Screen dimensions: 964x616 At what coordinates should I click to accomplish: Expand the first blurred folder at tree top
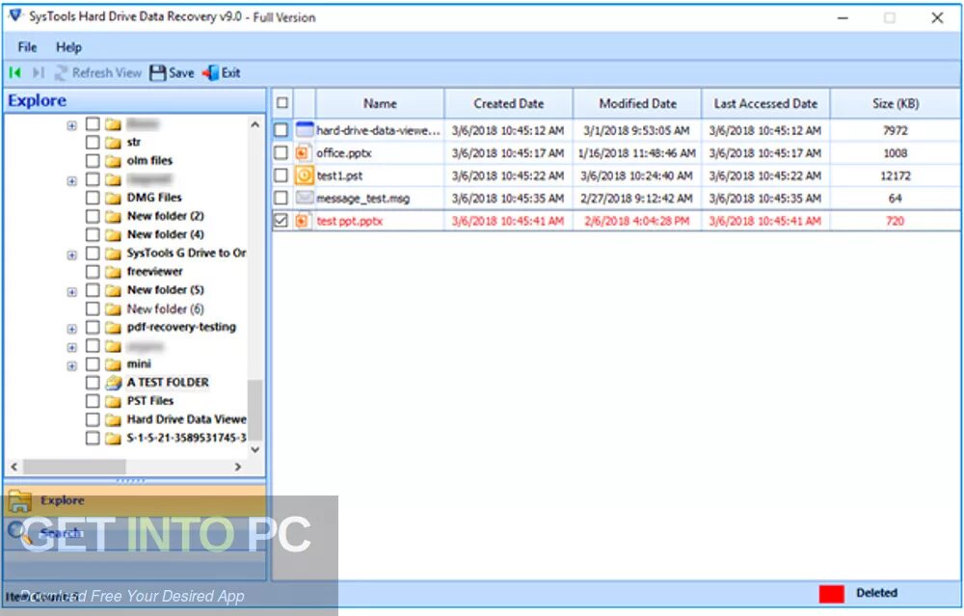tap(72, 125)
